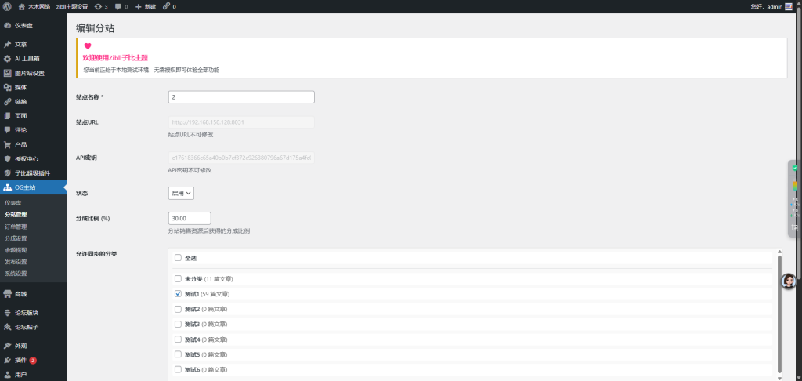Open the 状态 status dropdown
The width and height of the screenshot is (802, 381).
coord(181,193)
